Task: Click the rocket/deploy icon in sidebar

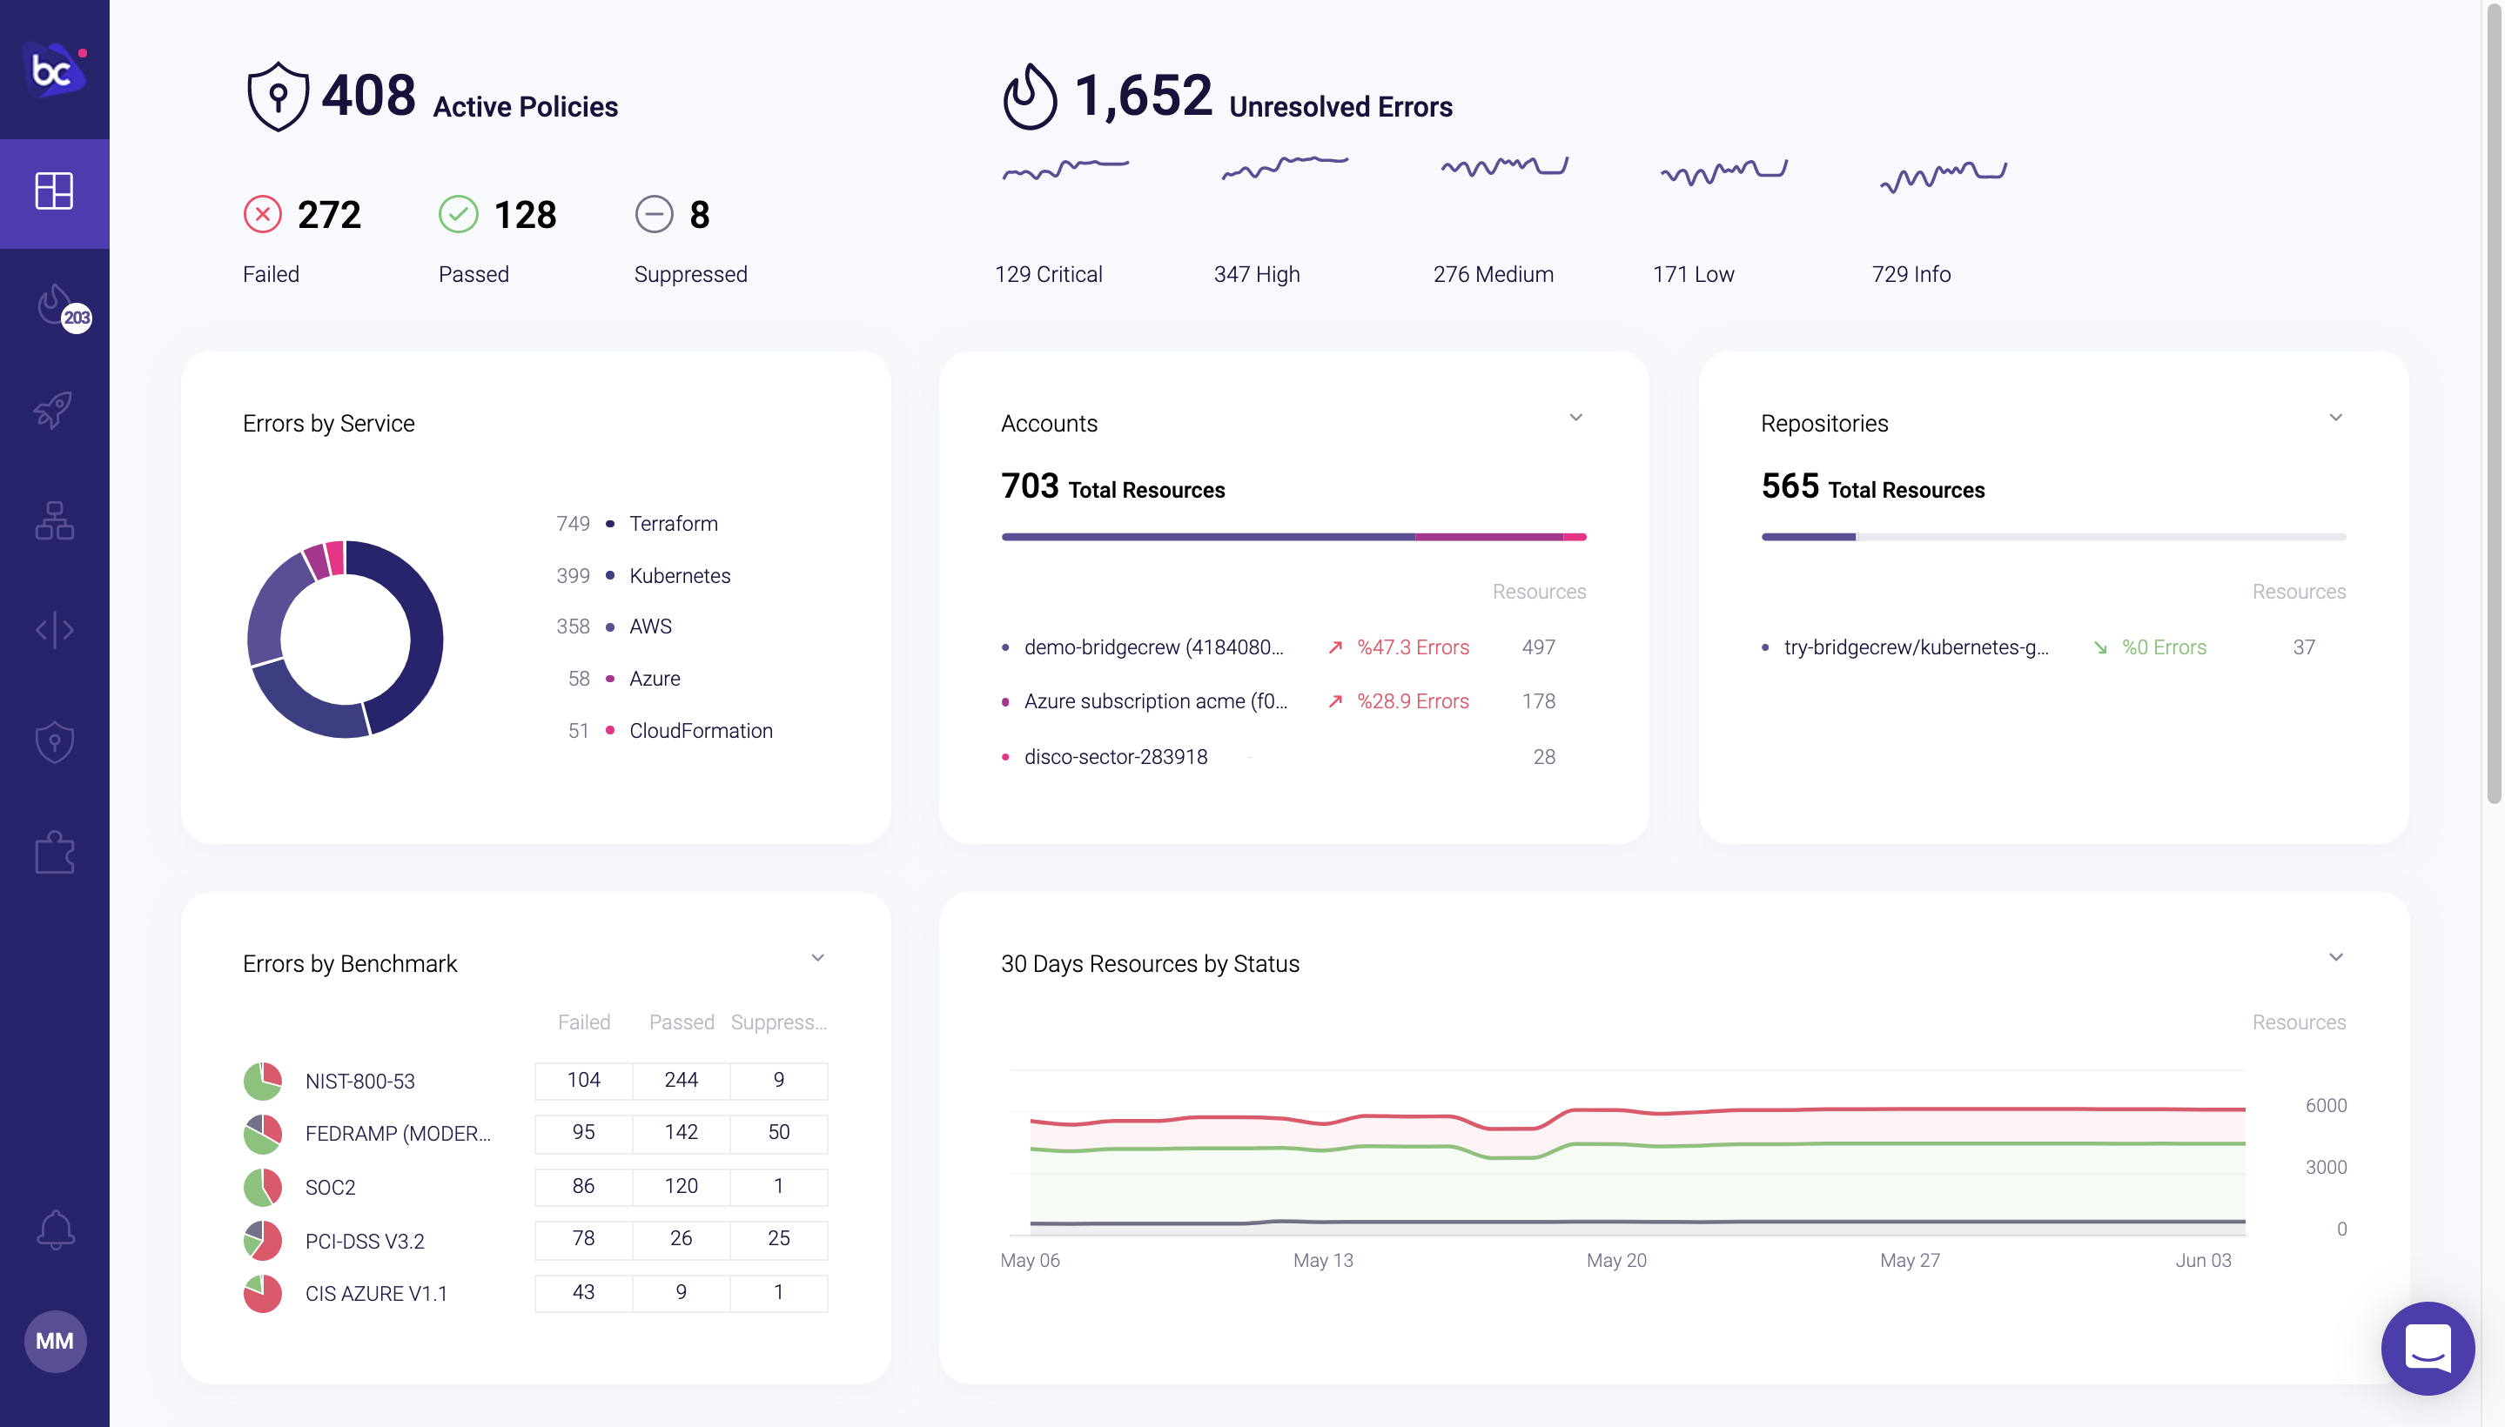Action: [x=55, y=407]
